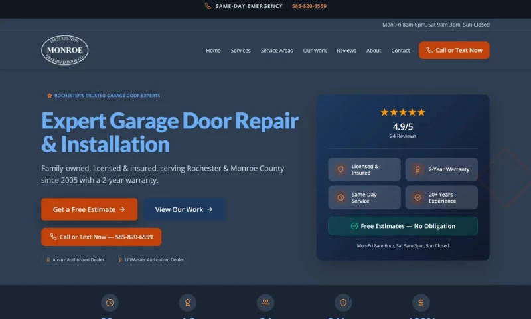Image resolution: width=531 pixels, height=319 pixels.
Task: Click the header Call or Text Now button
Action: coord(454,50)
